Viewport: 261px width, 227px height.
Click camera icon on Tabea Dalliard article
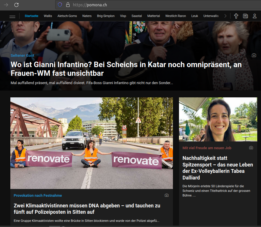tap(251, 148)
